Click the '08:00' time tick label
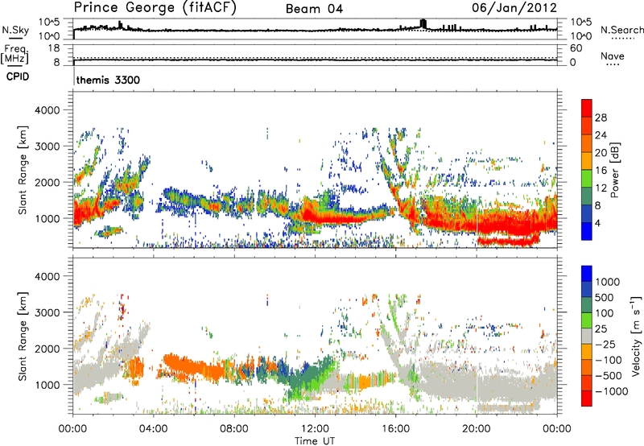Viewport: 644px width, 446px height. point(234,429)
